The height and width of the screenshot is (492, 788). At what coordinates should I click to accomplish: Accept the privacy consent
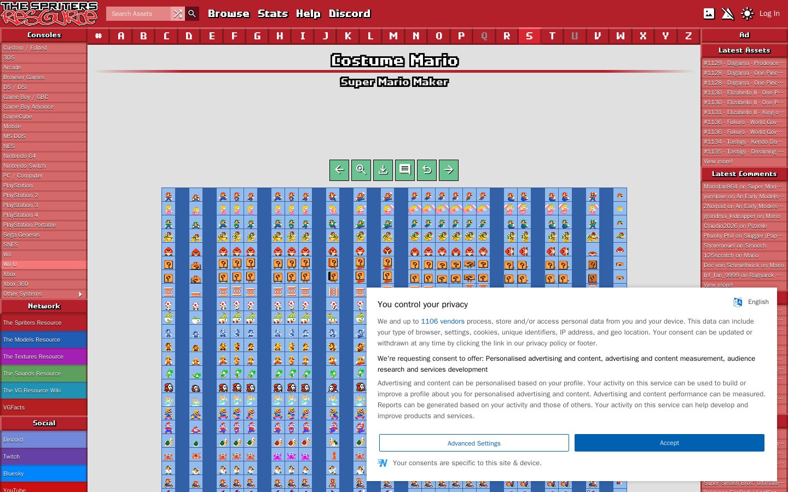669,443
